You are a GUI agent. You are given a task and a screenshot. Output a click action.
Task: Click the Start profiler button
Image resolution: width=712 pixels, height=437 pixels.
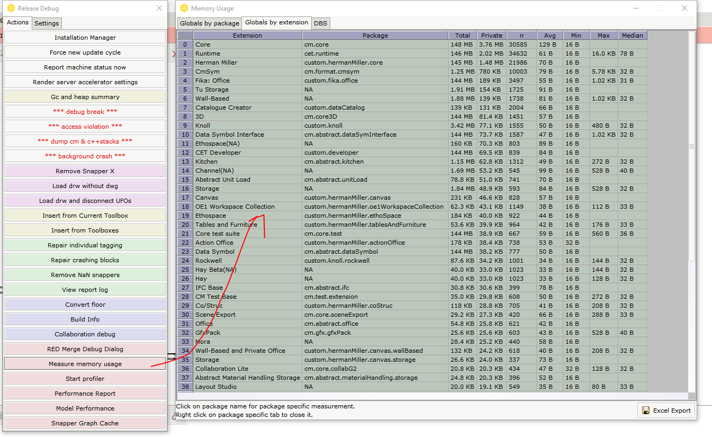pos(85,379)
